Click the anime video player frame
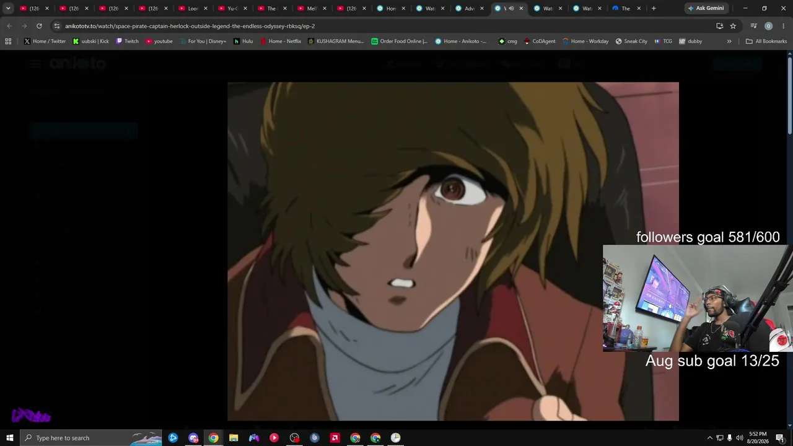The width and height of the screenshot is (793, 446). click(x=453, y=251)
